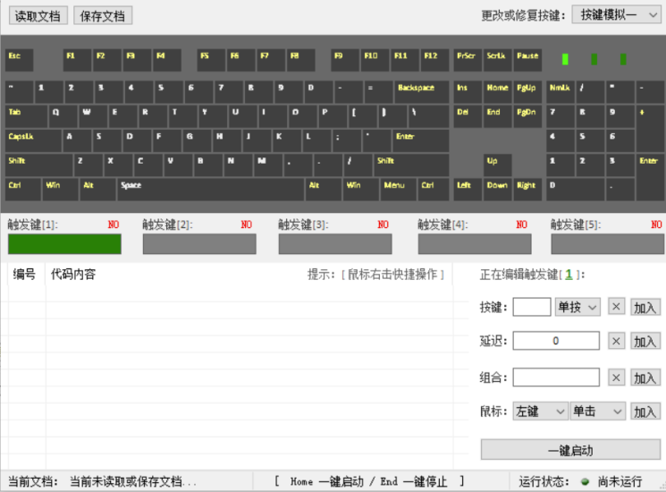Viewport: 666px width, 492px height.
Task: Clear the 延迟 value with its X button
Action: 616,341
